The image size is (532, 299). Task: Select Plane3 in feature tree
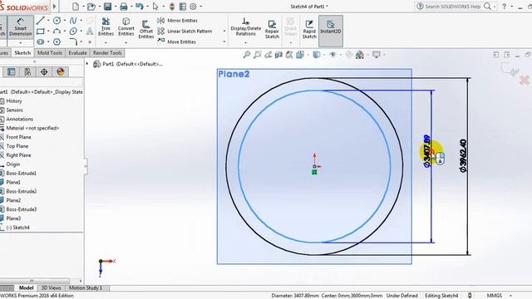[13, 218]
